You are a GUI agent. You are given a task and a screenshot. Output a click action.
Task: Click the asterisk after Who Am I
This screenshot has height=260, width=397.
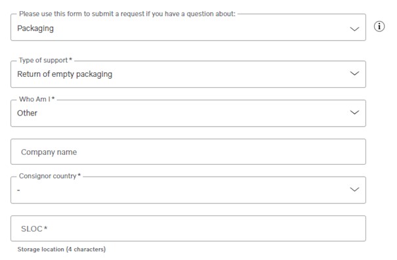point(53,98)
